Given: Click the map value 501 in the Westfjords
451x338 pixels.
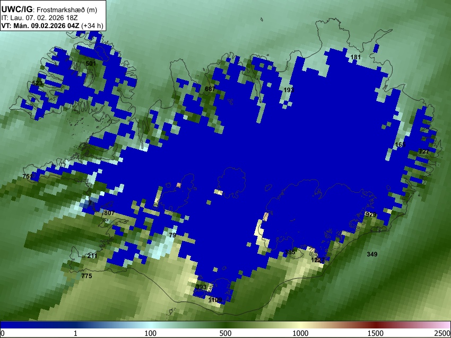Looking at the screenshot, I should [91, 64].
